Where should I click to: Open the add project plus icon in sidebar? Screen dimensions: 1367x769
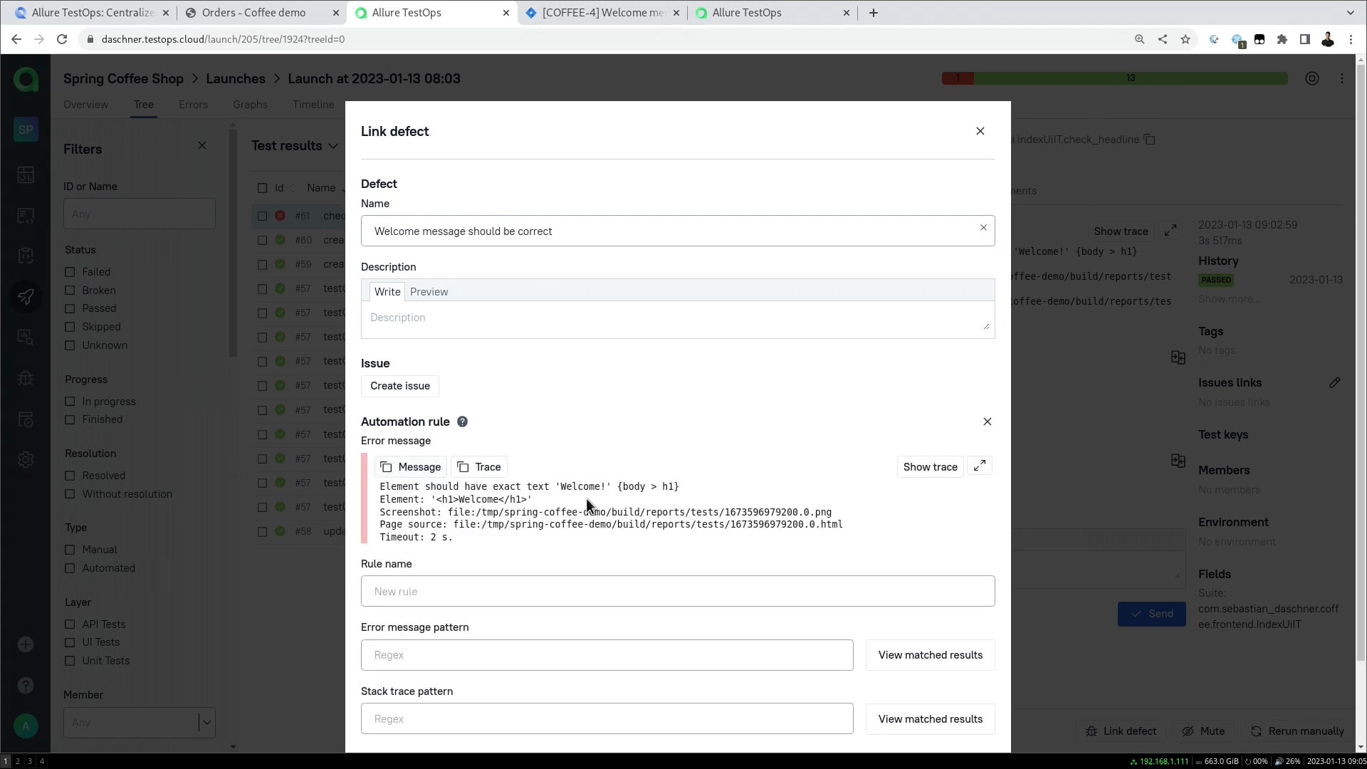point(26,644)
